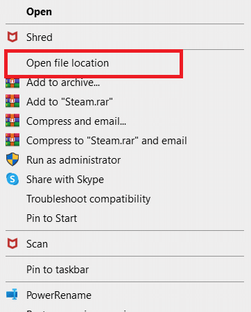Select the highlighted Open file location entry
Viewport: 251px width, 312px height.
67,63
